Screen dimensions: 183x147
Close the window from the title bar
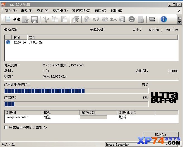pyautogui.click(x=179, y=5)
